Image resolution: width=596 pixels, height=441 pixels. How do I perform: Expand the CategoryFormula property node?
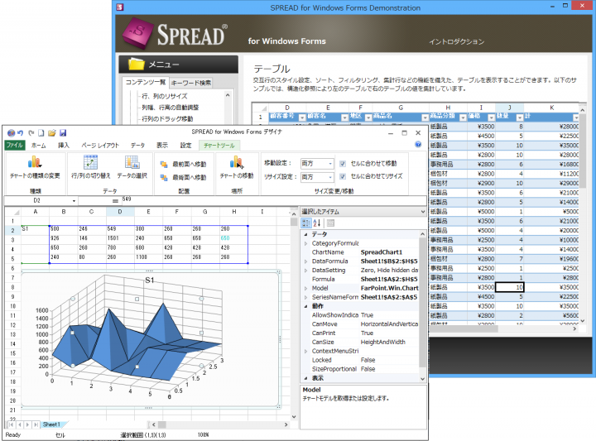tap(305, 243)
